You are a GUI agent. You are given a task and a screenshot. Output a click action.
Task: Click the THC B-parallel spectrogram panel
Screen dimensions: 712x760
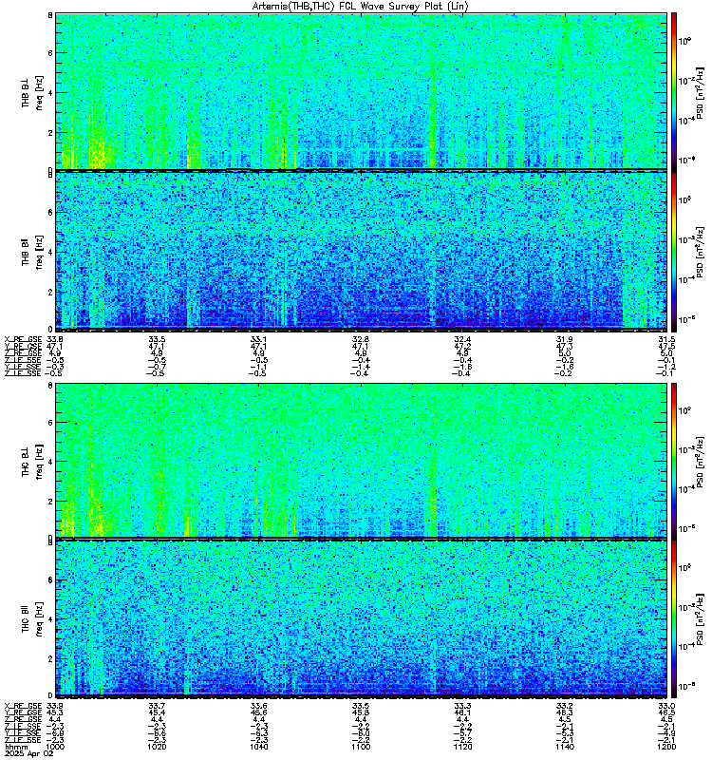[361, 619]
